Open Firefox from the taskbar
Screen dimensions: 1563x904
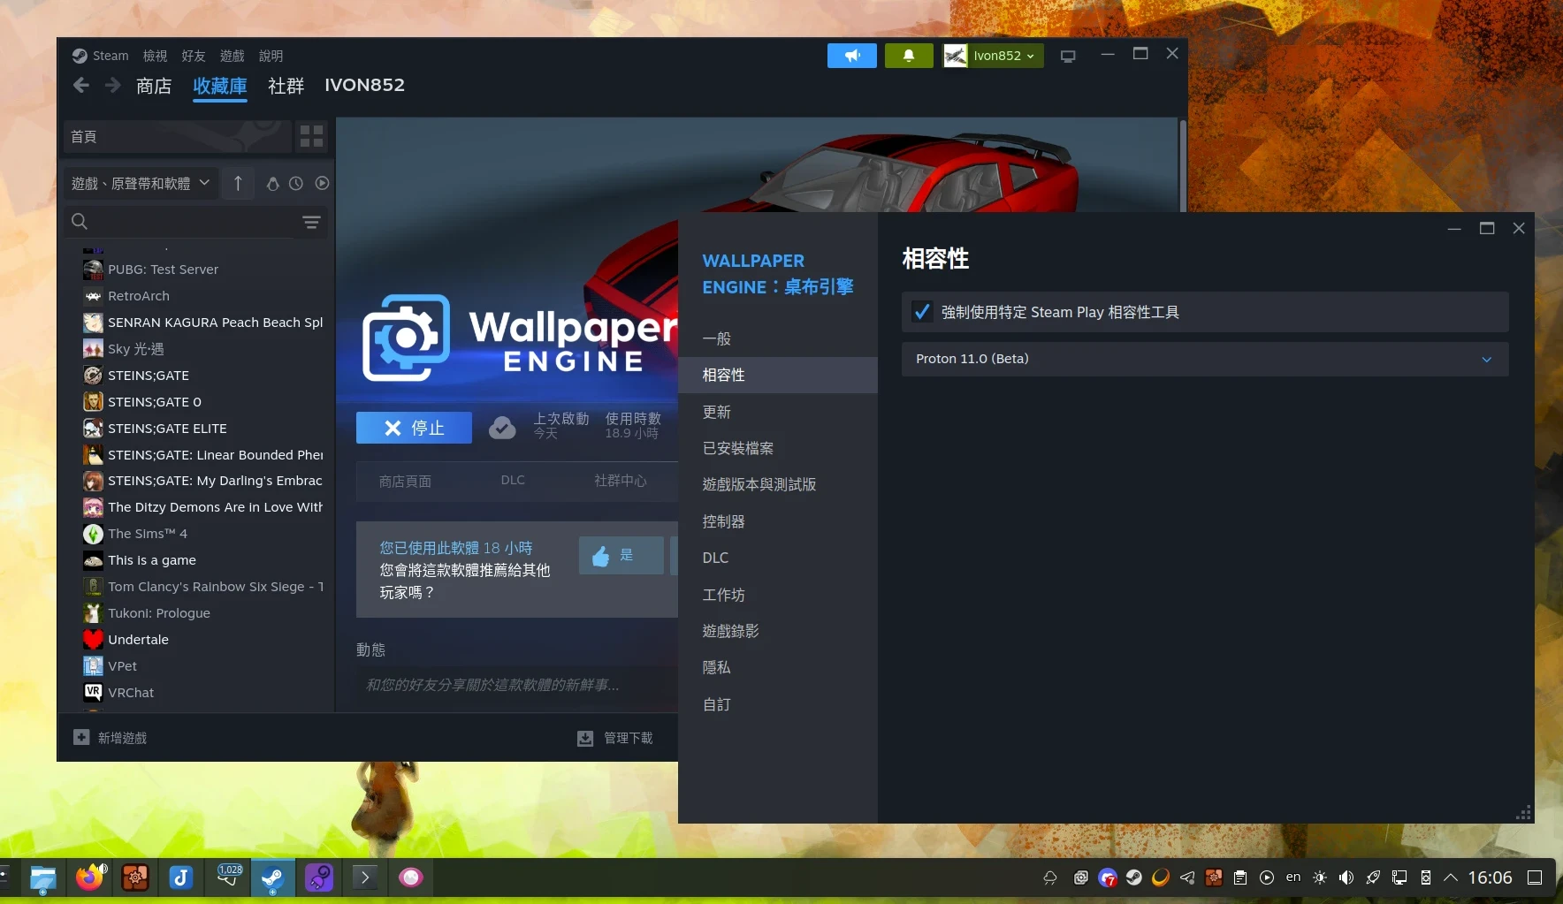coord(89,877)
